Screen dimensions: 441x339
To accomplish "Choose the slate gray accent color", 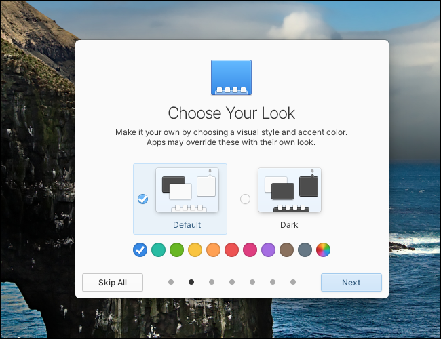I will point(305,250).
